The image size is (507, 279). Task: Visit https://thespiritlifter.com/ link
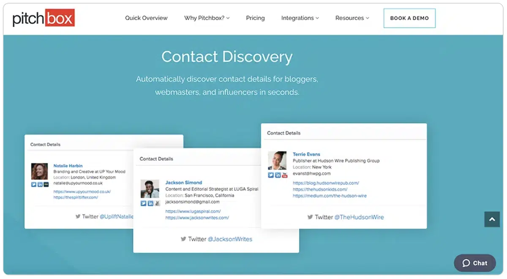[76, 197]
